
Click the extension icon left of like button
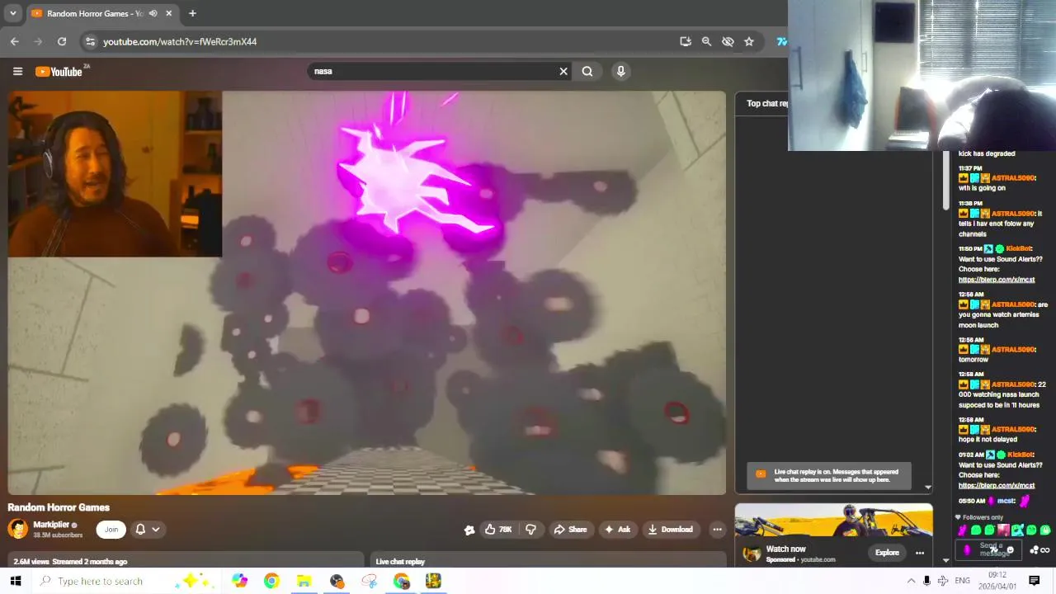pos(469,530)
